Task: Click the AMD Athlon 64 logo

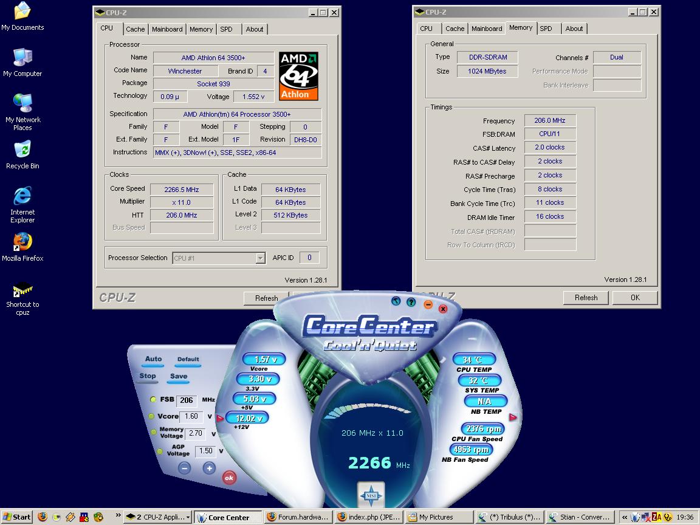Action: coord(299,76)
